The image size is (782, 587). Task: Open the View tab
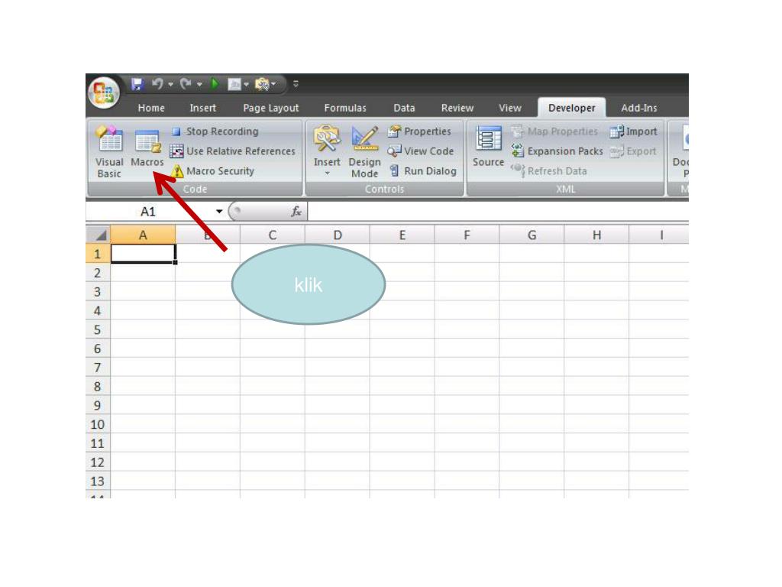[x=509, y=108]
